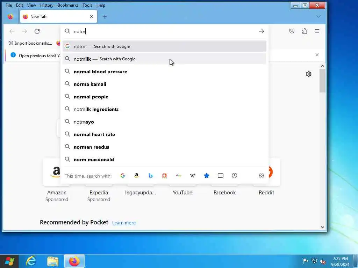Click the Back navigation arrow

12,31
